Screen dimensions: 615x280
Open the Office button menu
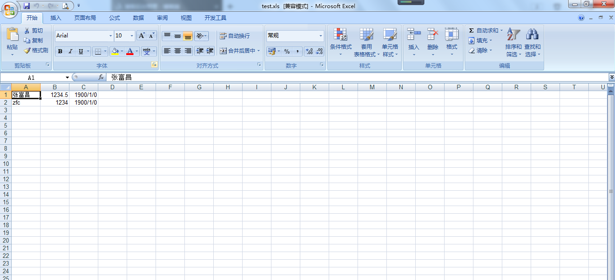[x=9, y=9]
